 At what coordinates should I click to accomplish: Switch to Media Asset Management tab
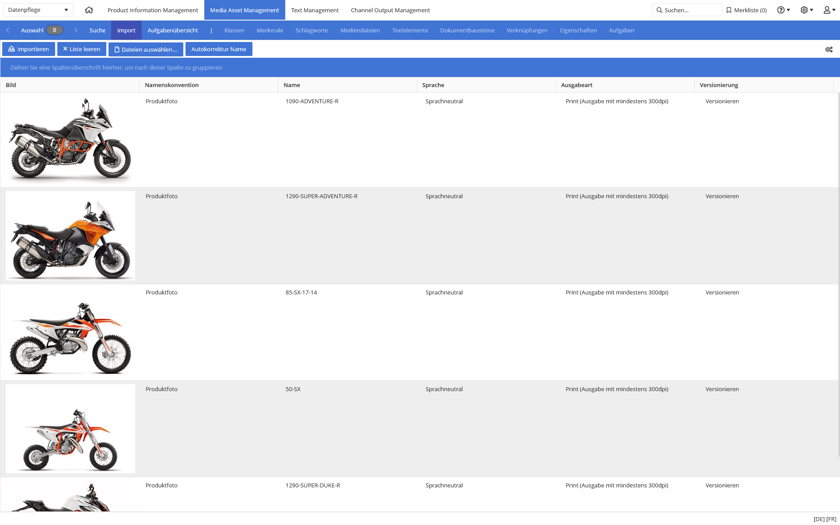245,10
